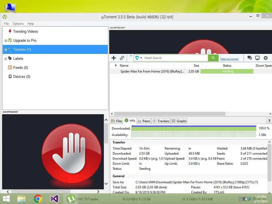Expand the Labels tree node
272x204 pixels.
[x=6, y=59]
